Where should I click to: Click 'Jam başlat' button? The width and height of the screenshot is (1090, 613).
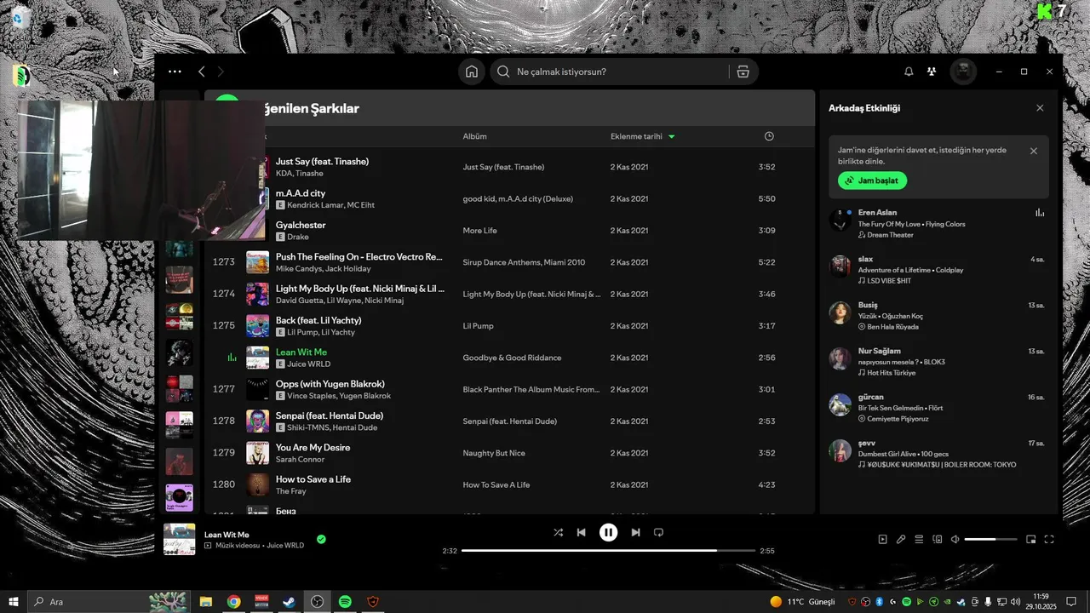872,180
